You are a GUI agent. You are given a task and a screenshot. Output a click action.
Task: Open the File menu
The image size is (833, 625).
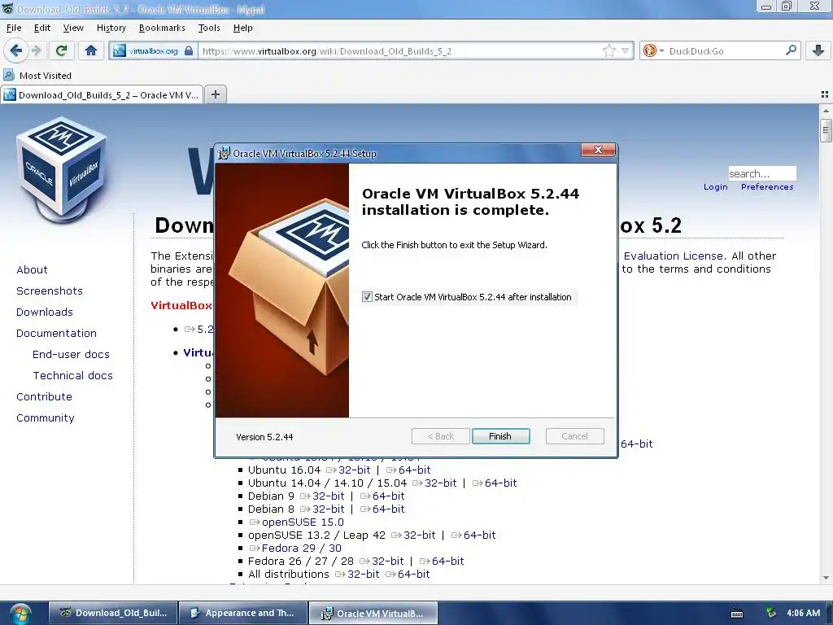(x=14, y=28)
